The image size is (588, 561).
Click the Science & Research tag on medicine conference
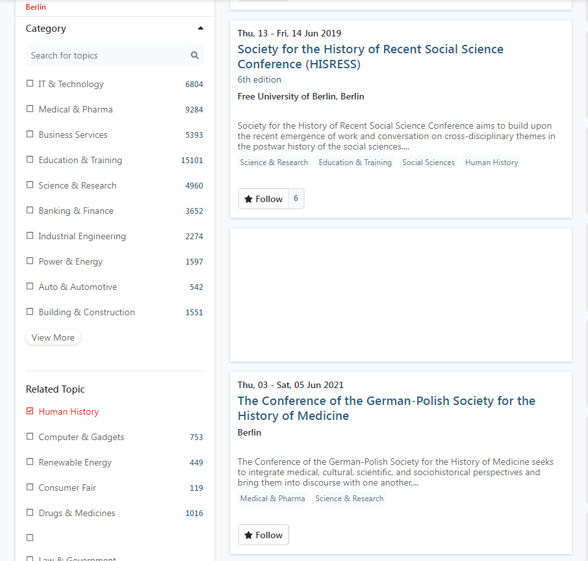click(x=349, y=499)
